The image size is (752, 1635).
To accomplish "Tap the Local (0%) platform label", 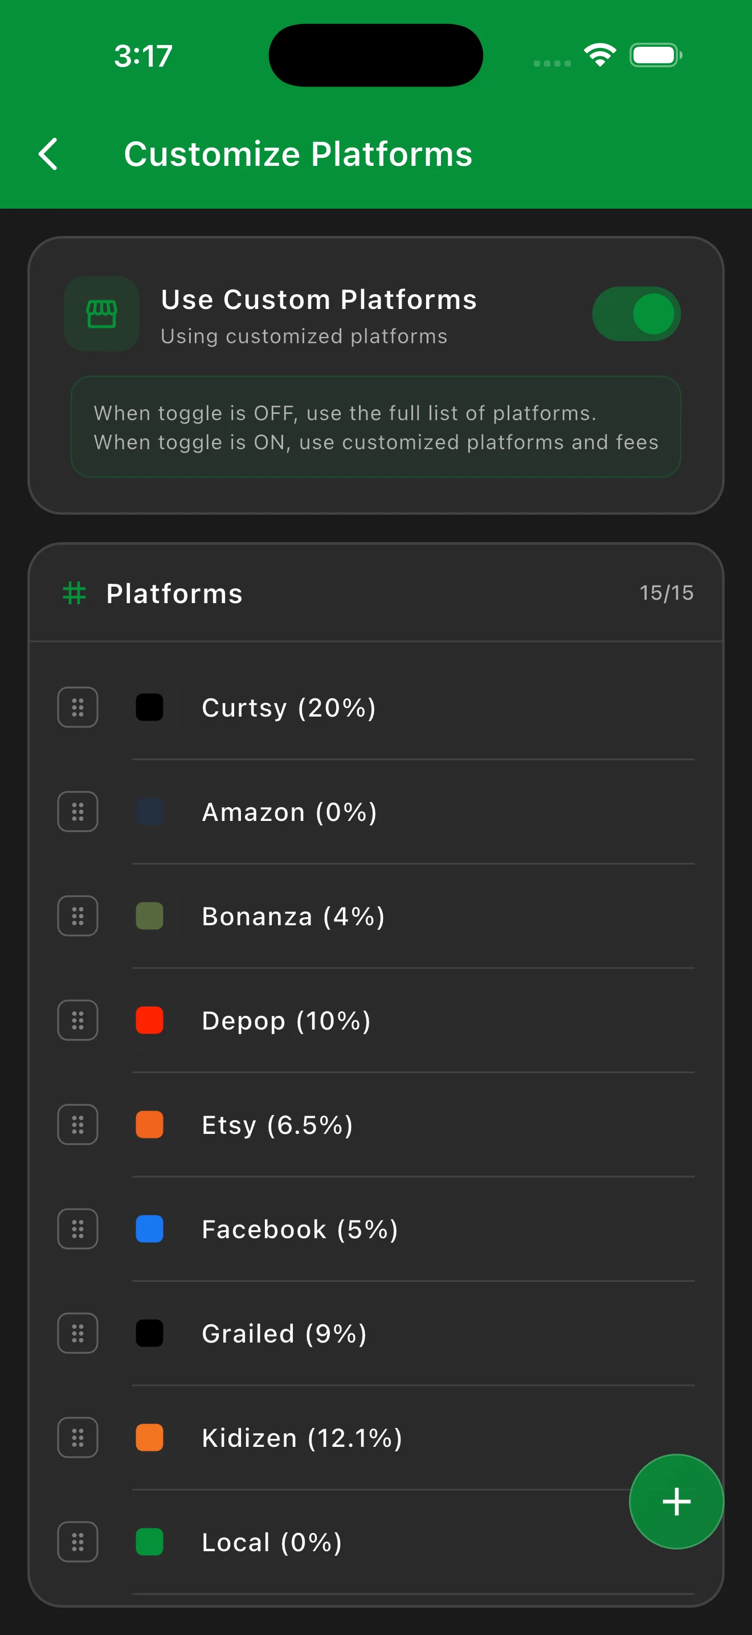I will pyautogui.click(x=271, y=1542).
